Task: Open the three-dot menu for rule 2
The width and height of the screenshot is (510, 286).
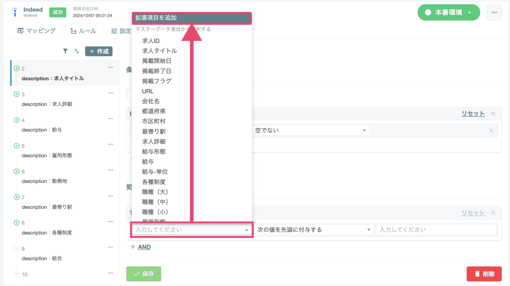Action: pyautogui.click(x=111, y=68)
